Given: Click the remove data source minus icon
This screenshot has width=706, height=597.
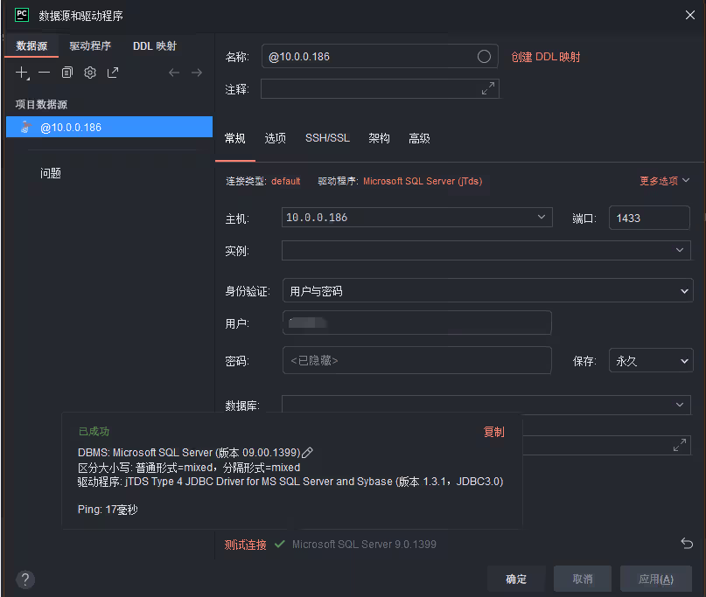Looking at the screenshot, I should click(44, 73).
